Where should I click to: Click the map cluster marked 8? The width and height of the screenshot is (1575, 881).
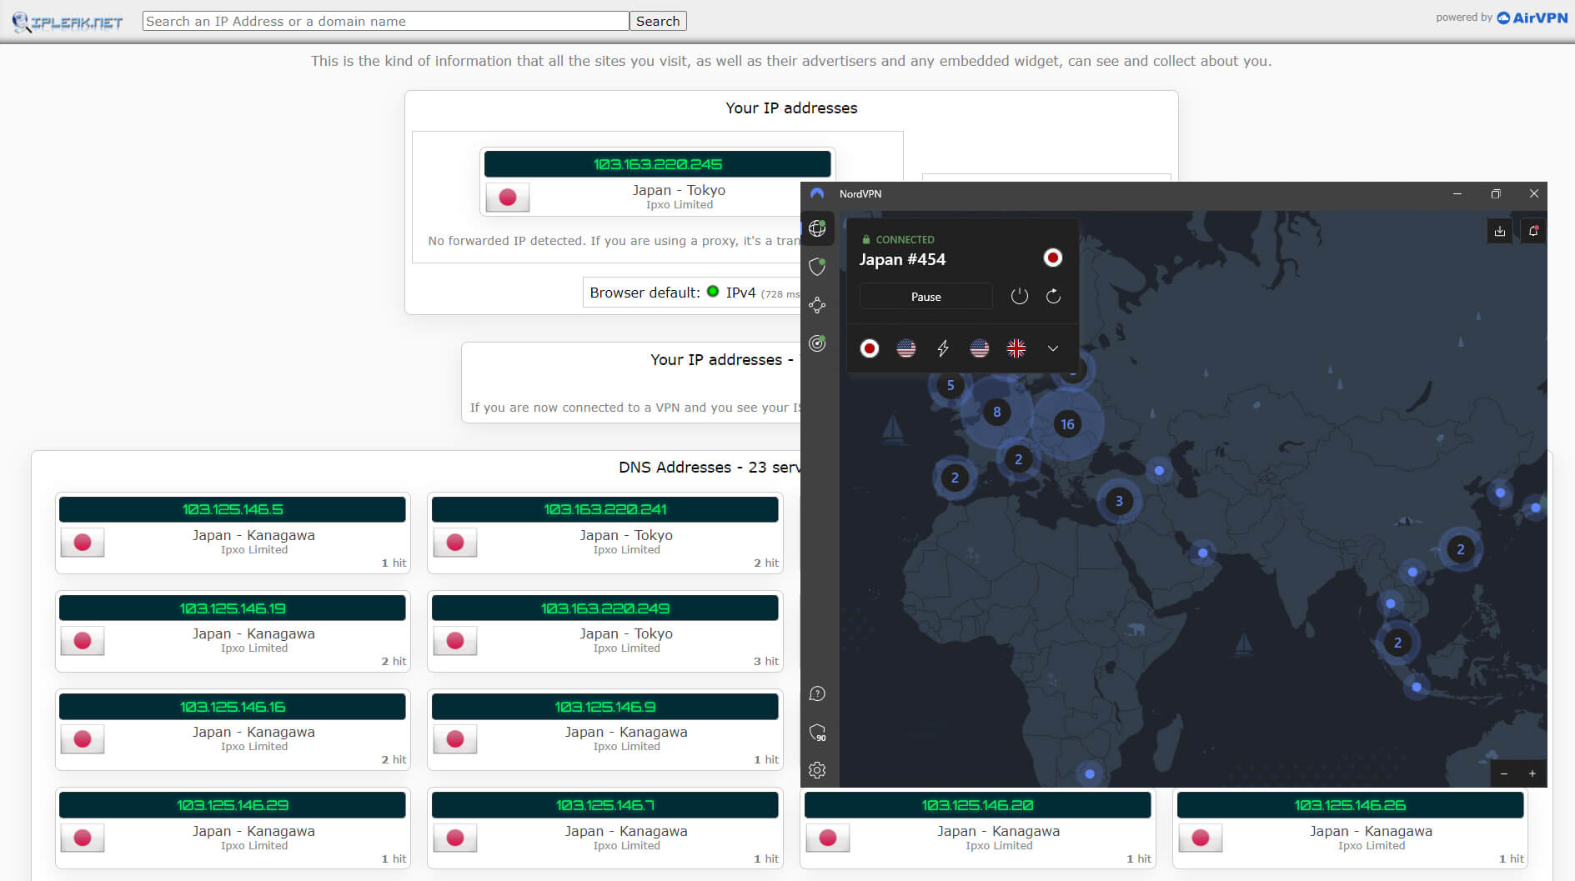[x=996, y=412]
